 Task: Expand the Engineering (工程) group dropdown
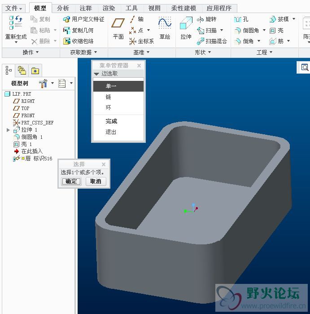coord(264,52)
